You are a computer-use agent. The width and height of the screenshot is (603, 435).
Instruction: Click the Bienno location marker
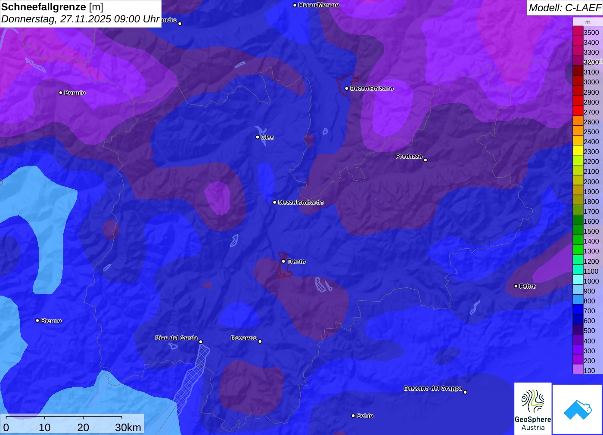[37, 321]
